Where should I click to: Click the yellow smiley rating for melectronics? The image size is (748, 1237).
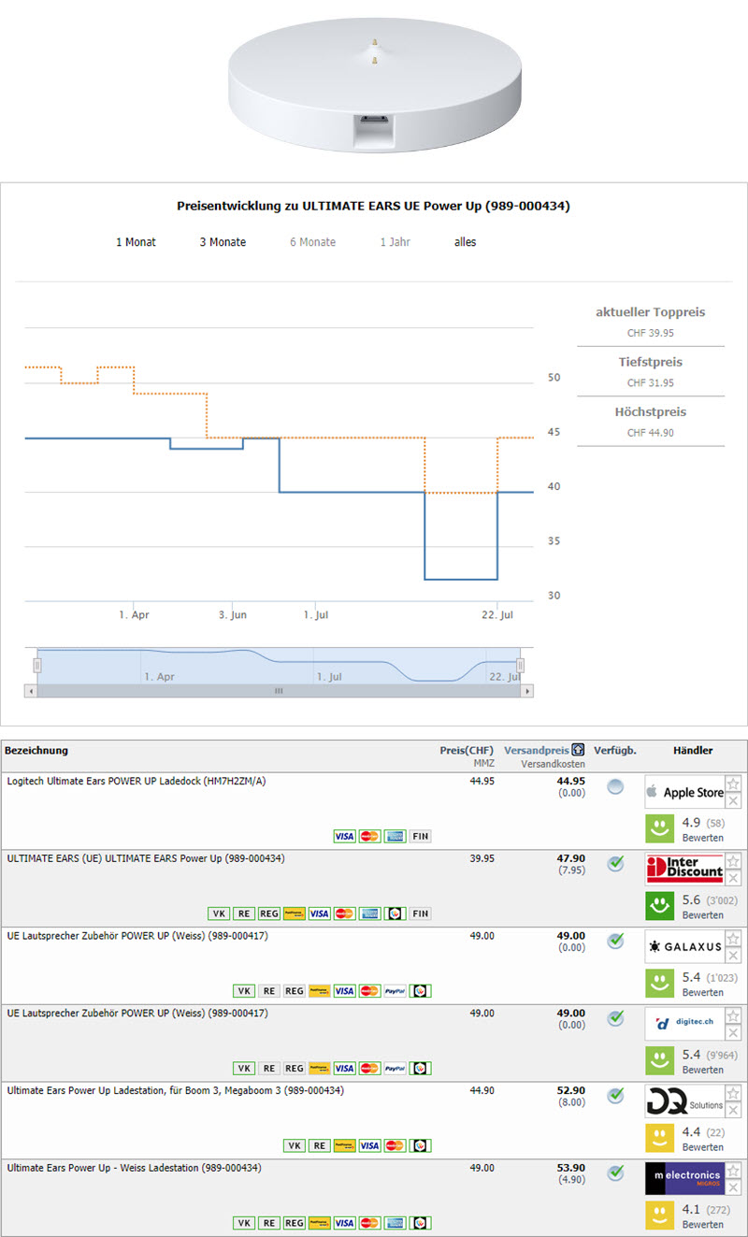tap(661, 1215)
